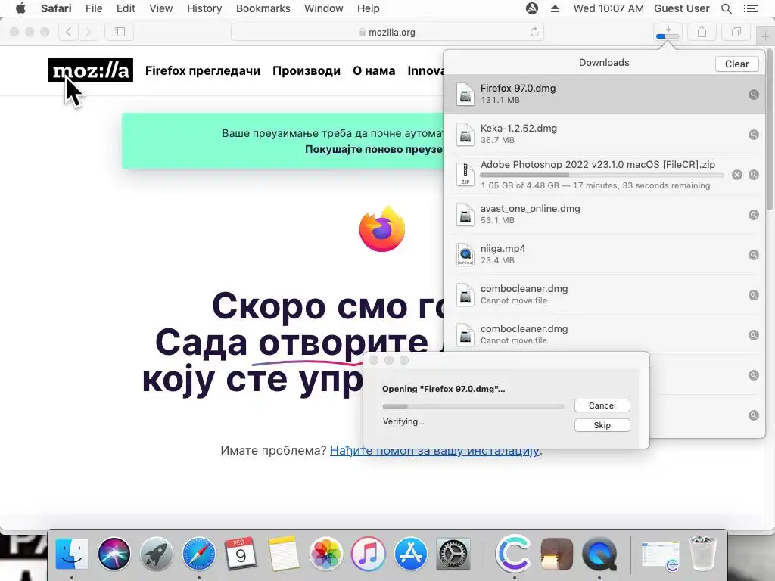Image resolution: width=775 pixels, height=581 pixels.
Task: Open the Safari menu
Action: [56, 8]
